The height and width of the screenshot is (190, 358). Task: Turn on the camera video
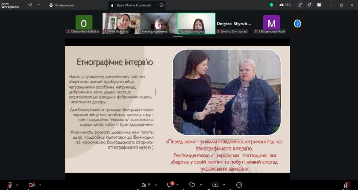click(x=32, y=185)
